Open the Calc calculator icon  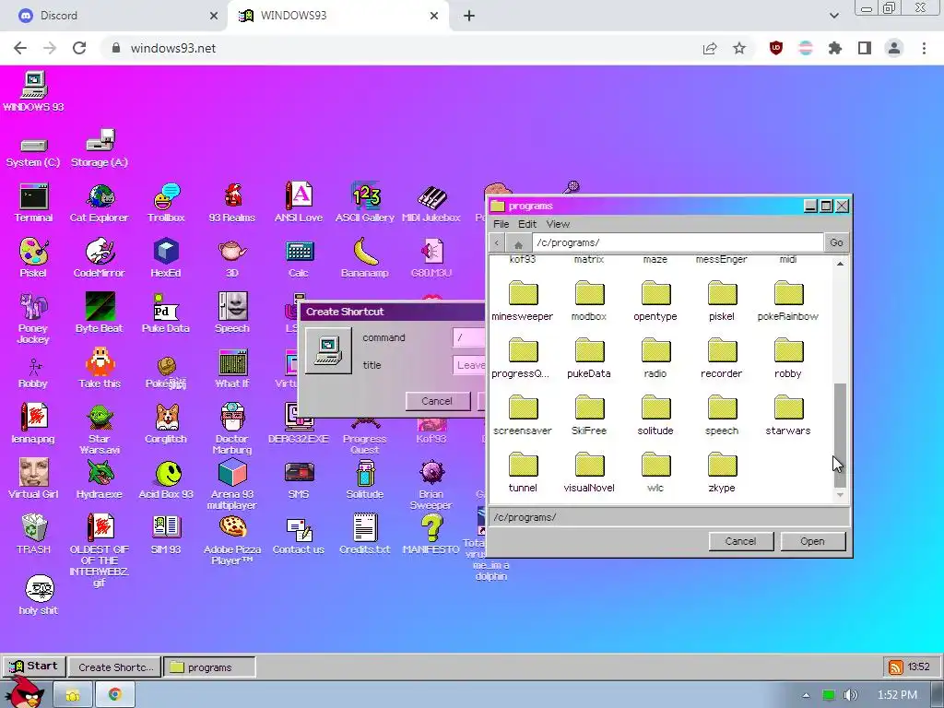point(299,258)
